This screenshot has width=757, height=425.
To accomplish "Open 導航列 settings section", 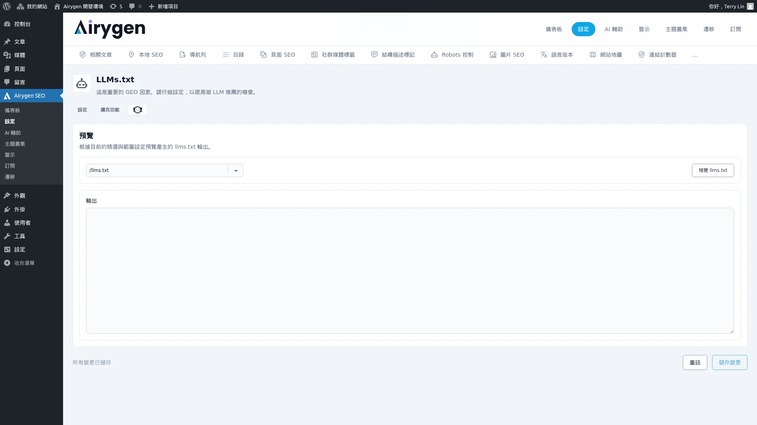I will pos(193,55).
